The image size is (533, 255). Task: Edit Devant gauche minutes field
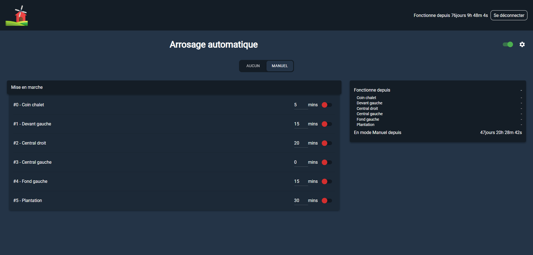(x=301, y=124)
